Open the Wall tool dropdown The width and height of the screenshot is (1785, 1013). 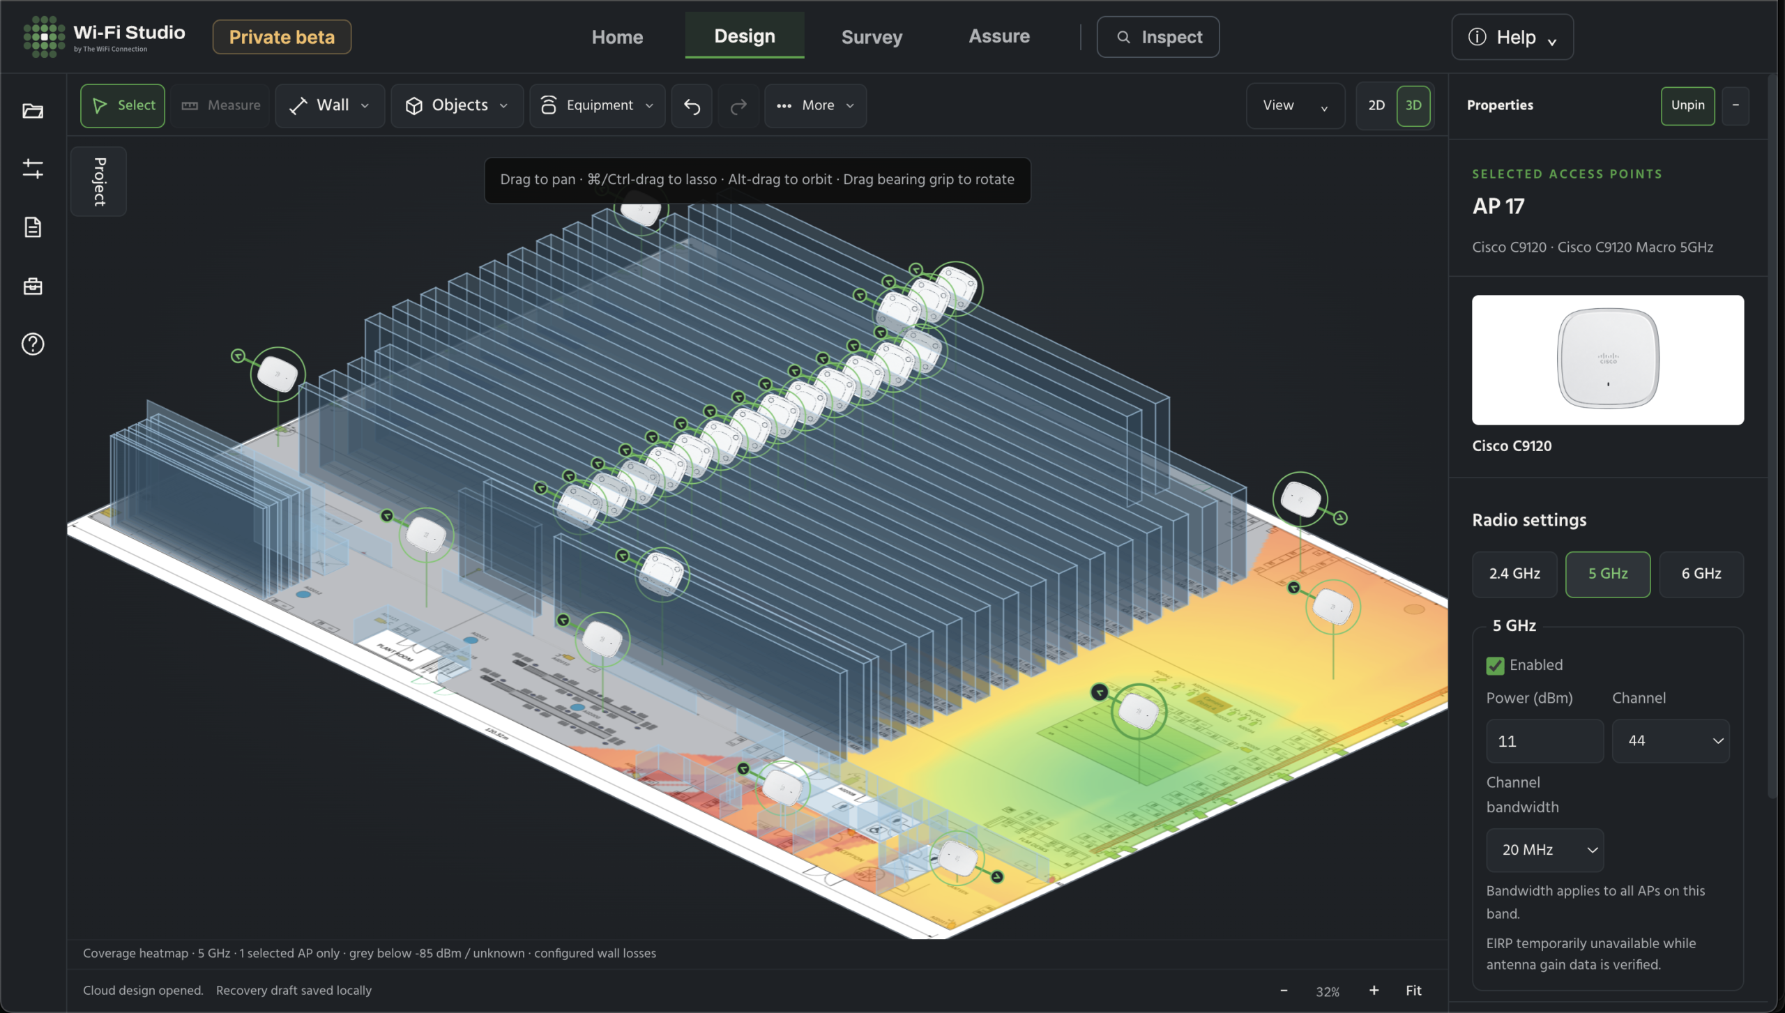(330, 105)
